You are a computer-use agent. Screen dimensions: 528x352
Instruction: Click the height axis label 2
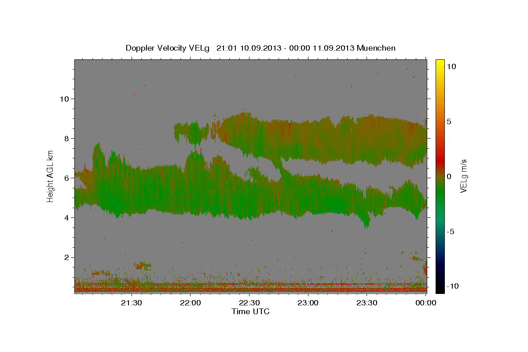click(x=66, y=257)
